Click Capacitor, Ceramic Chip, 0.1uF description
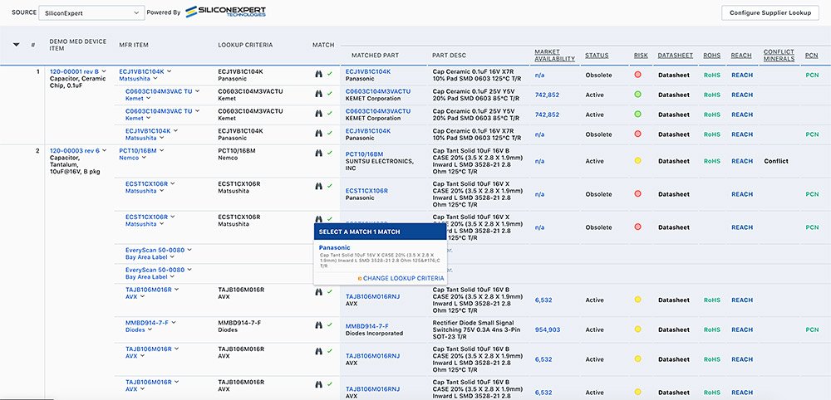The width and height of the screenshot is (831, 400). tap(76, 82)
